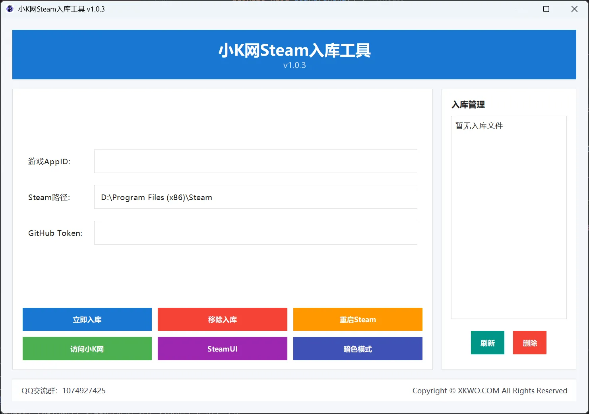This screenshot has width=589, height=414.
Task: Click the 立即入库 button
Action: (x=87, y=319)
